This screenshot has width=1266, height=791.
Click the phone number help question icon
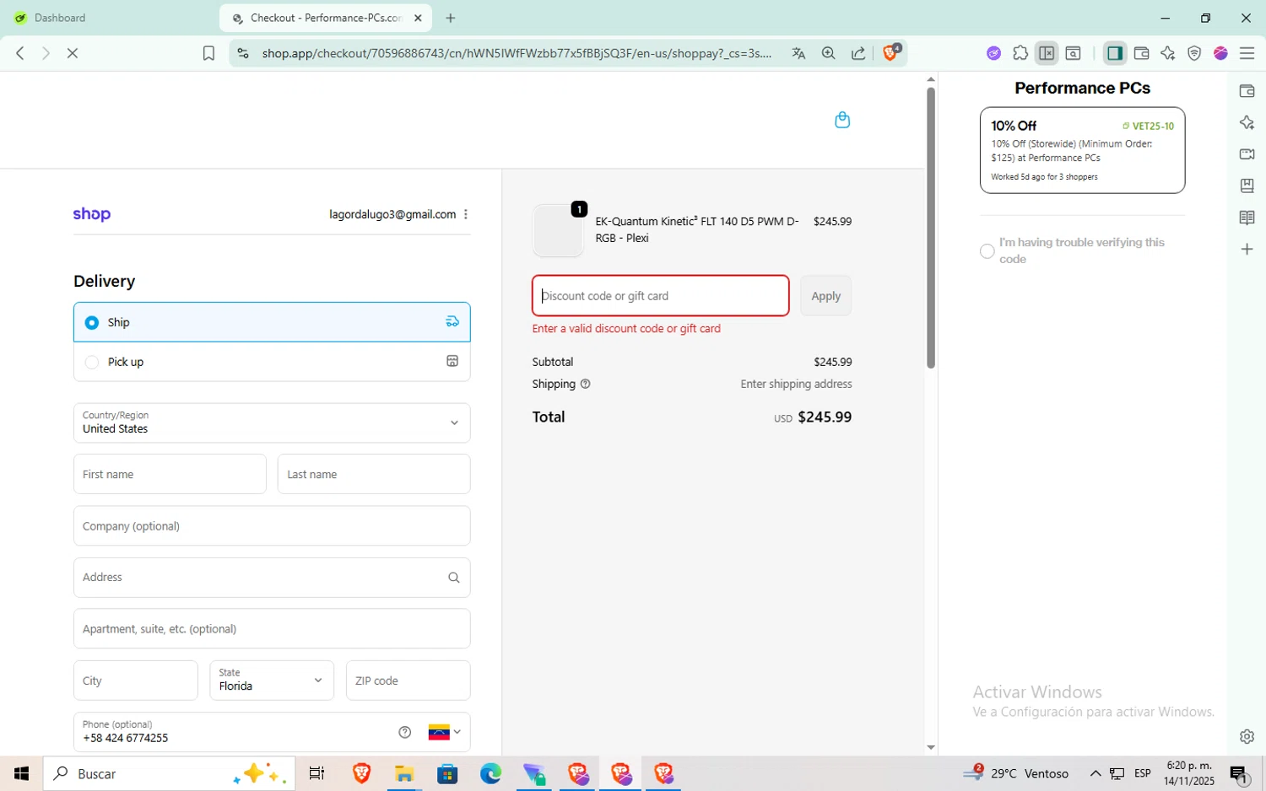[x=405, y=732]
